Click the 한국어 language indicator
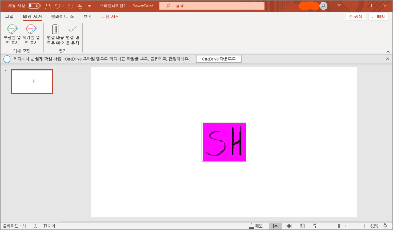The width and height of the screenshot is (393, 230). [x=49, y=226]
